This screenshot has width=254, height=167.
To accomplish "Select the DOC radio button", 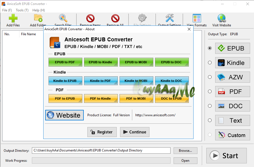I will (210, 106).
